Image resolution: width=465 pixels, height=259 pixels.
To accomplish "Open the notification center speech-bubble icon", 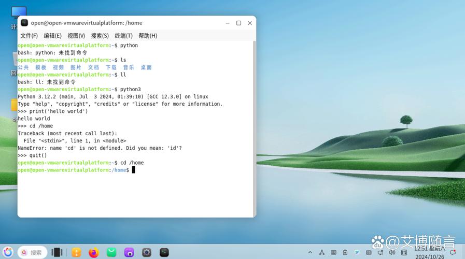I will pos(453,252).
